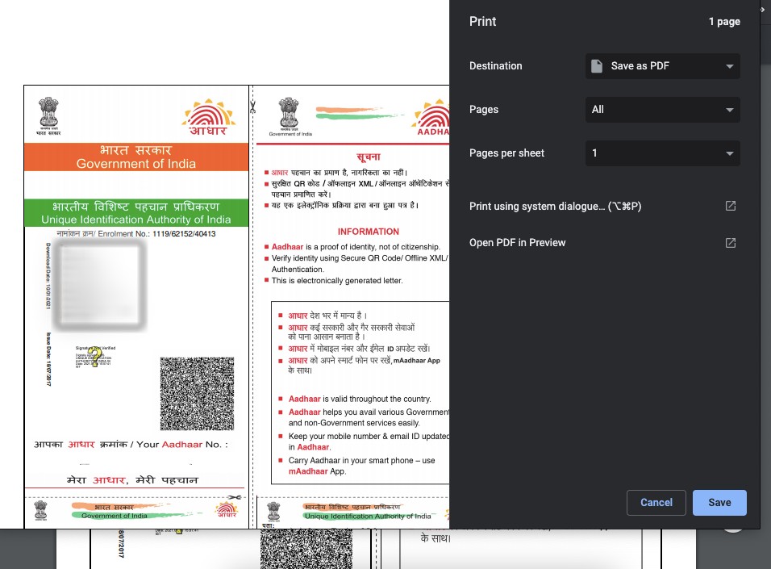Click the Government of India emblem top left
The height and width of the screenshot is (569, 771).
(48, 115)
